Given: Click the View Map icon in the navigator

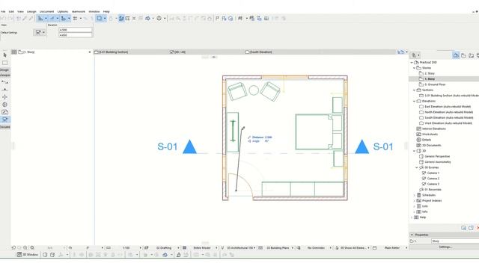Looking at the screenshot, I should point(464,55).
